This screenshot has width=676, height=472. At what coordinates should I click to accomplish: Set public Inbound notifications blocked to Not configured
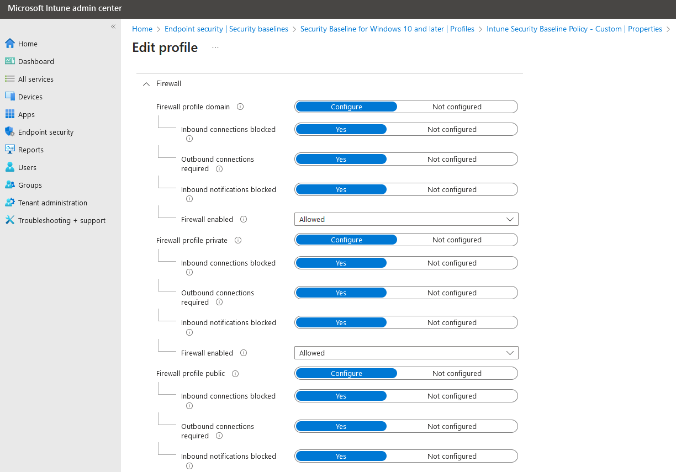point(452,456)
